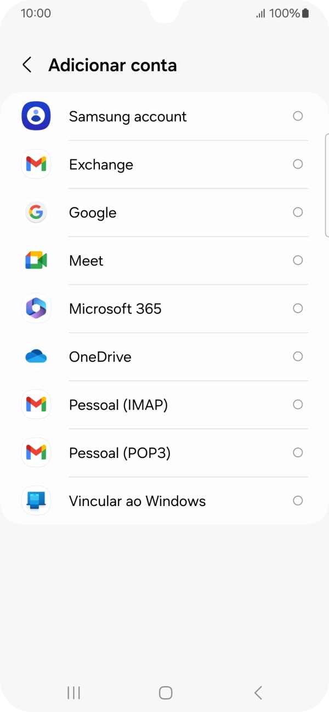Choose Vincular ao Windows
The height and width of the screenshot is (712, 329).
click(x=164, y=501)
